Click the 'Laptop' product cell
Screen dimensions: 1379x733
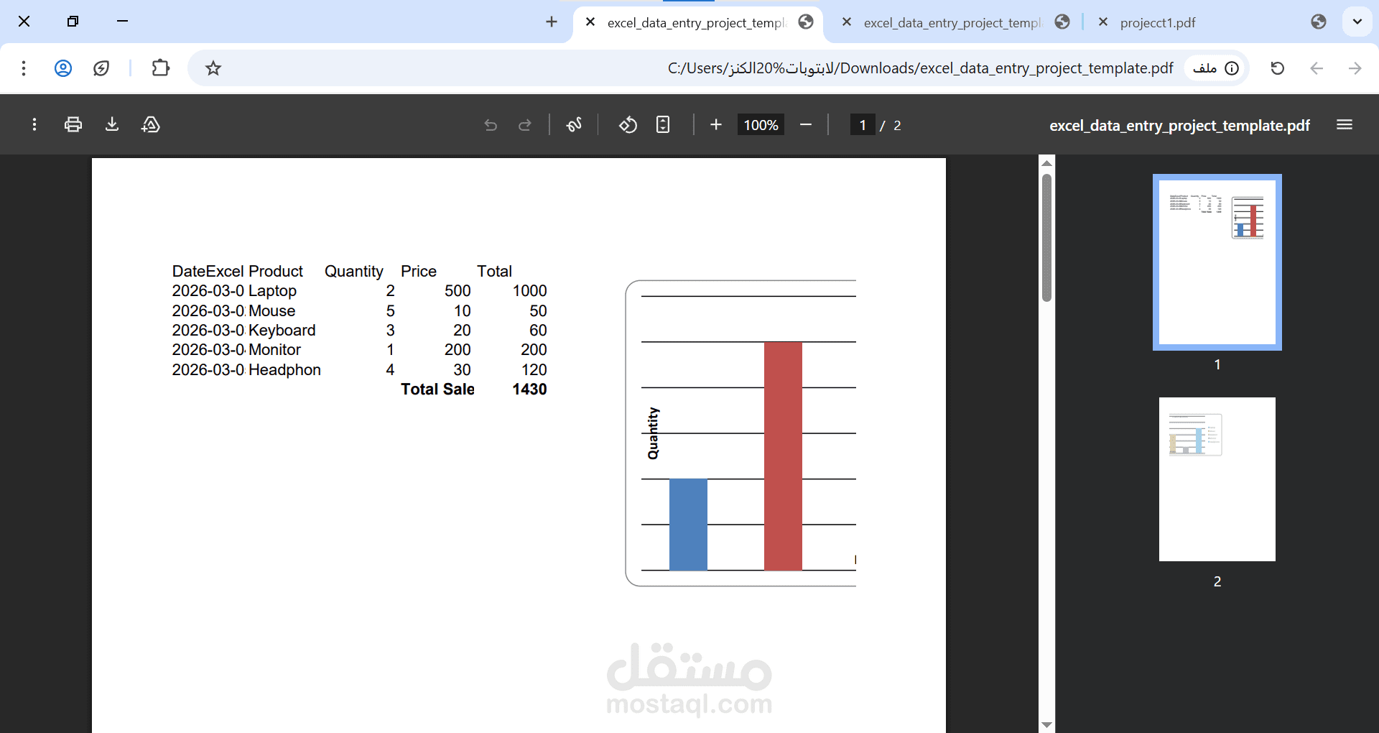coord(272,291)
